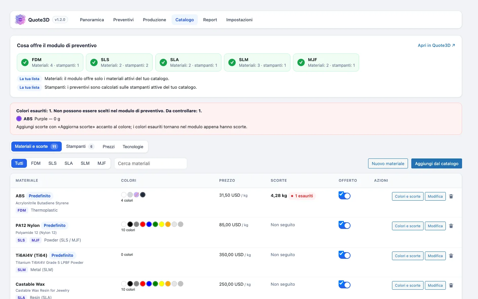The height and width of the screenshot is (299, 478).
Task: Open the Tecnologie tab
Action: [133, 147]
